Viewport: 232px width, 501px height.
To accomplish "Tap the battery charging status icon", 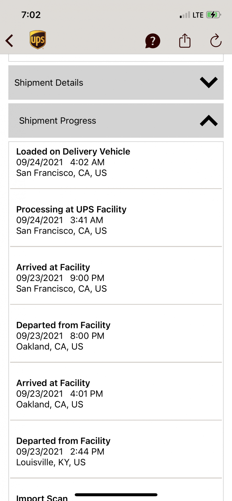I will (x=213, y=15).
